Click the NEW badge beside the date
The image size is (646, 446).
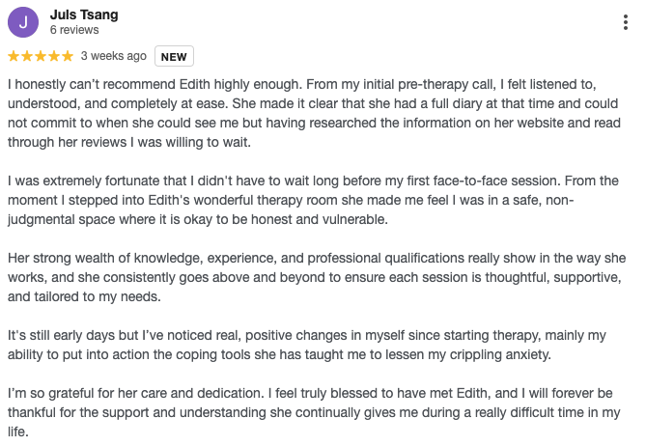[173, 57]
